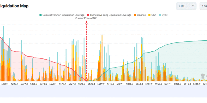
Task: Click x-axis label 4818.7
Action: (130, 84)
